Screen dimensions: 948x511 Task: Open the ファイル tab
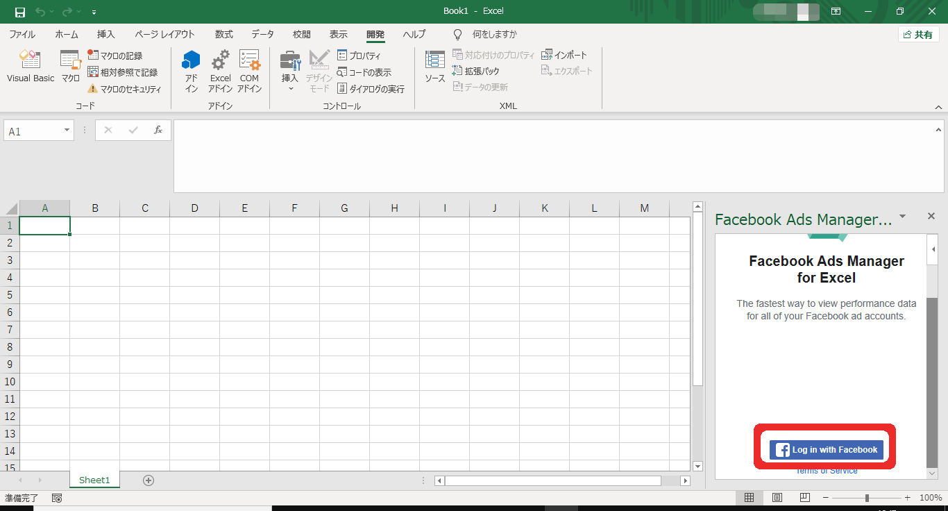coord(22,34)
